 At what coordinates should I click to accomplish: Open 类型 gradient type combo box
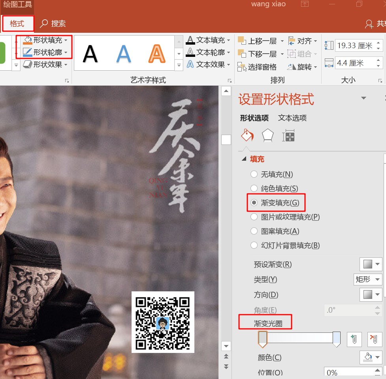coord(368,280)
